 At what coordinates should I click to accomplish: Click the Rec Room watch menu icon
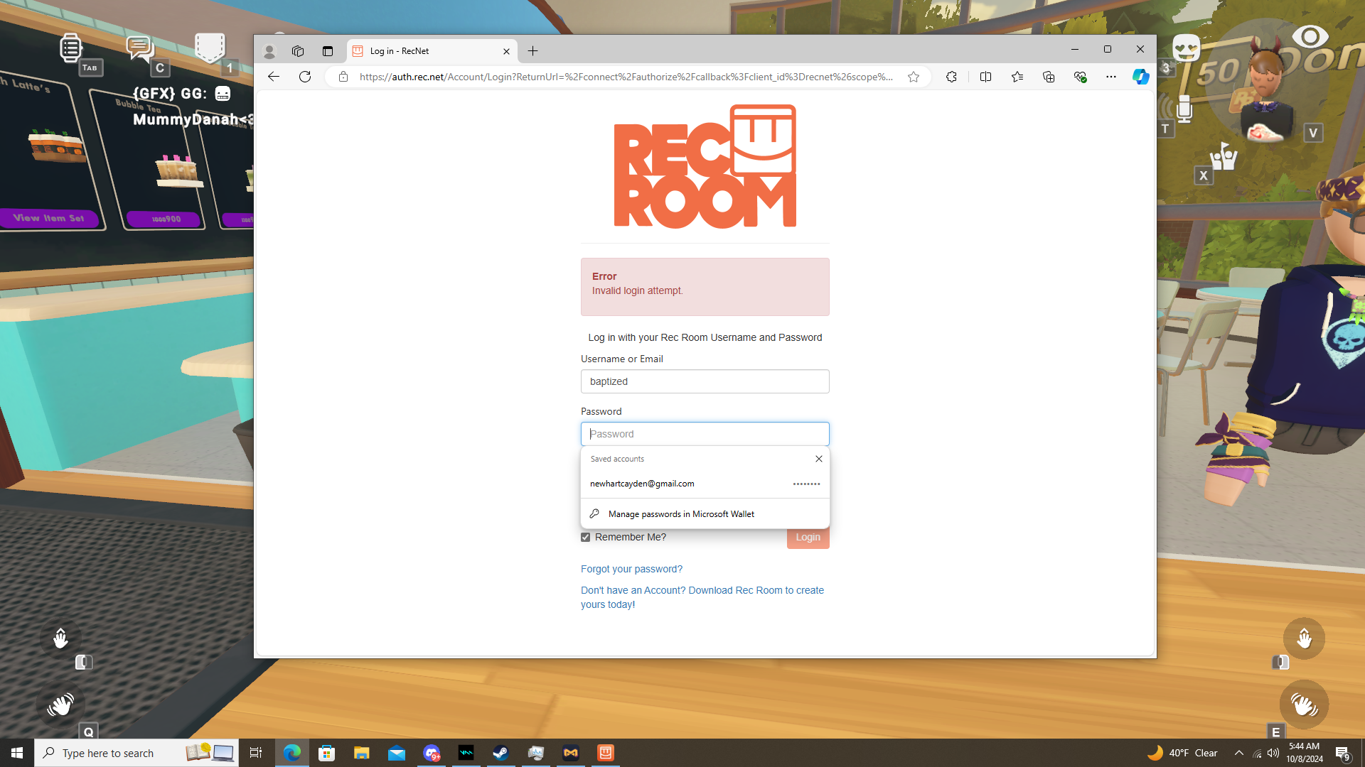click(x=70, y=48)
